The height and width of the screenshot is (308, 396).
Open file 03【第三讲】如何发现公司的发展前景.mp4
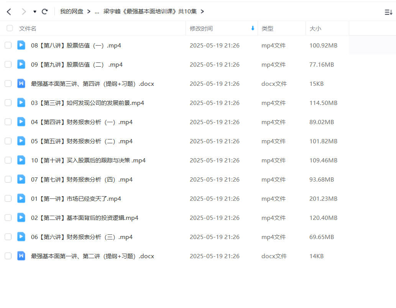tap(87, 103)
